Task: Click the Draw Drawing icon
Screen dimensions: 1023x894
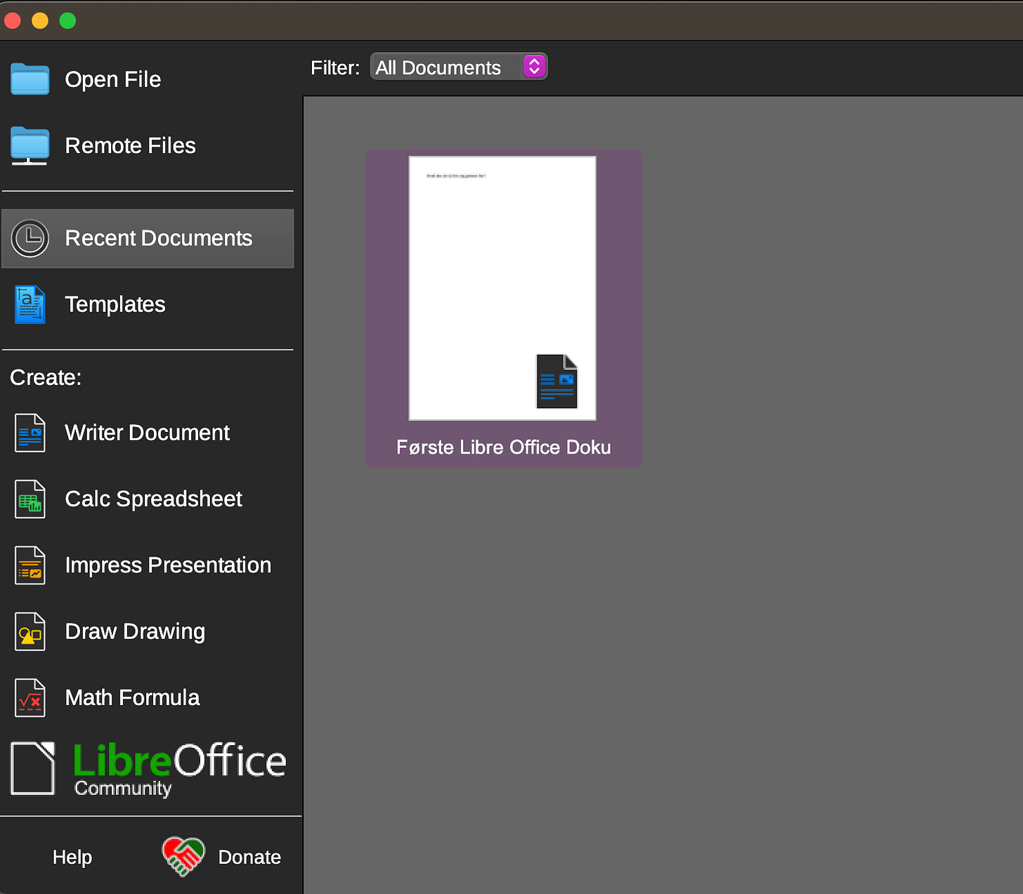Action: click(x=30, y=631)
